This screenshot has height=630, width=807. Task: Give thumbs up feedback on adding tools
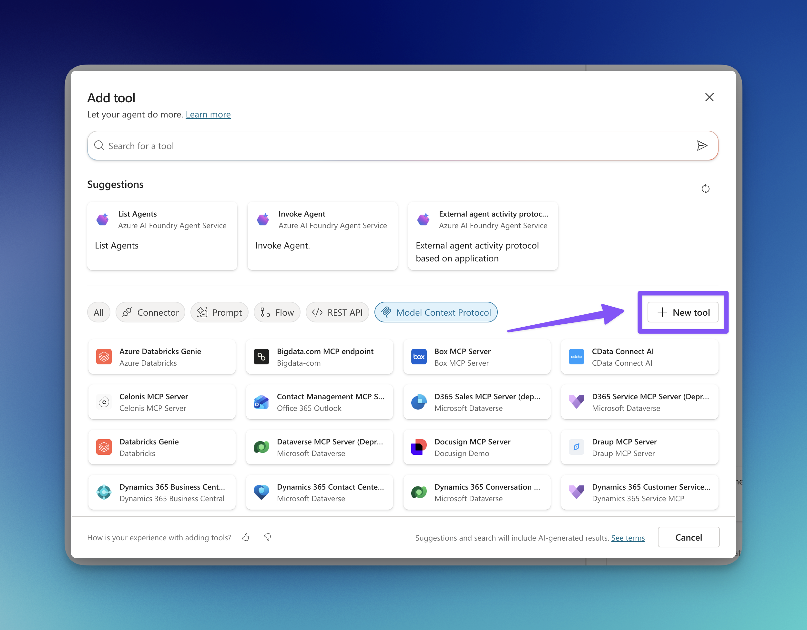[246, 537]
